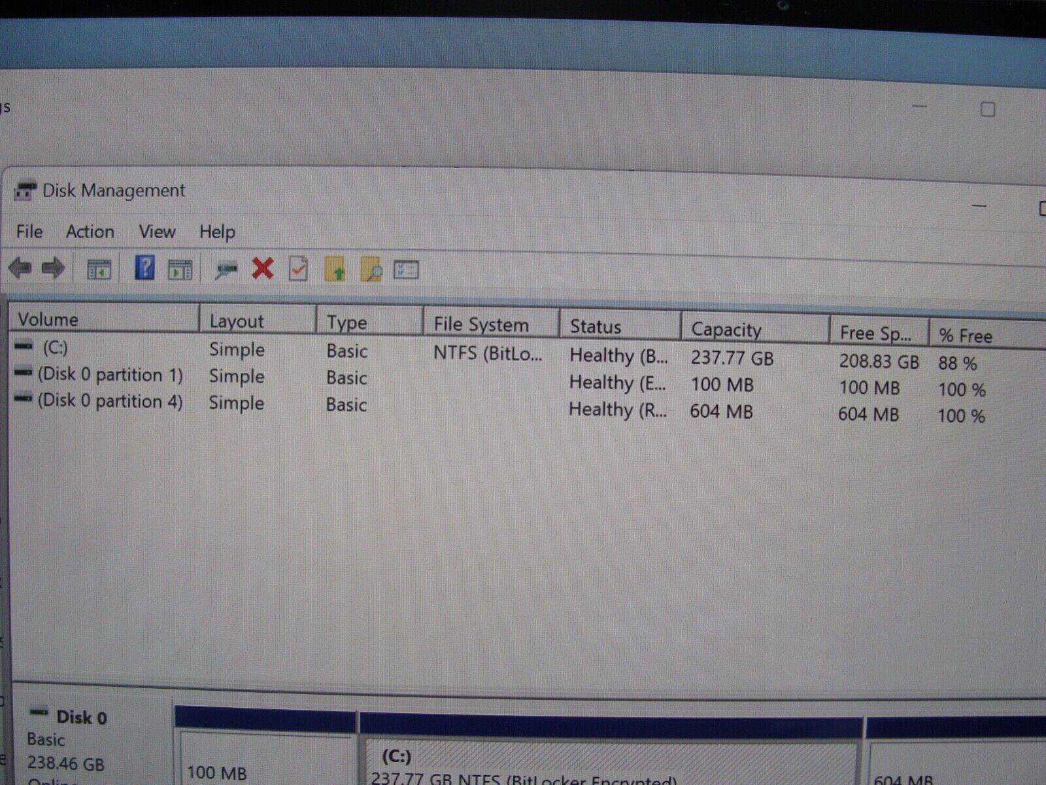1046x785 pixels.
Task: Click the Back arrow in toolbar
Action: click(20, 268)
